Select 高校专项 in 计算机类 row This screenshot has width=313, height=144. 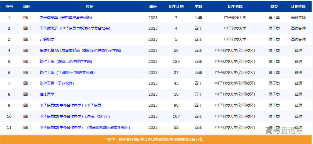coord(298,39)
